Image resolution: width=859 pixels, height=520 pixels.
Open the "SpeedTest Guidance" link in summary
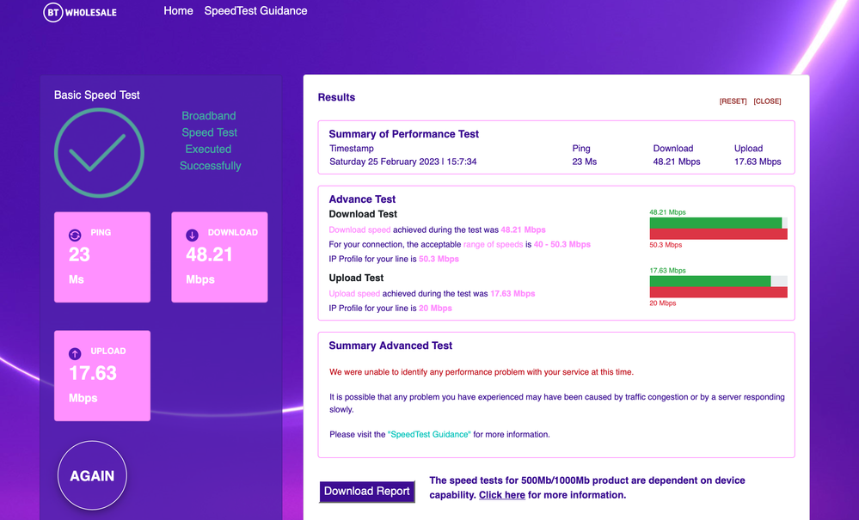[x=429, y=435]
